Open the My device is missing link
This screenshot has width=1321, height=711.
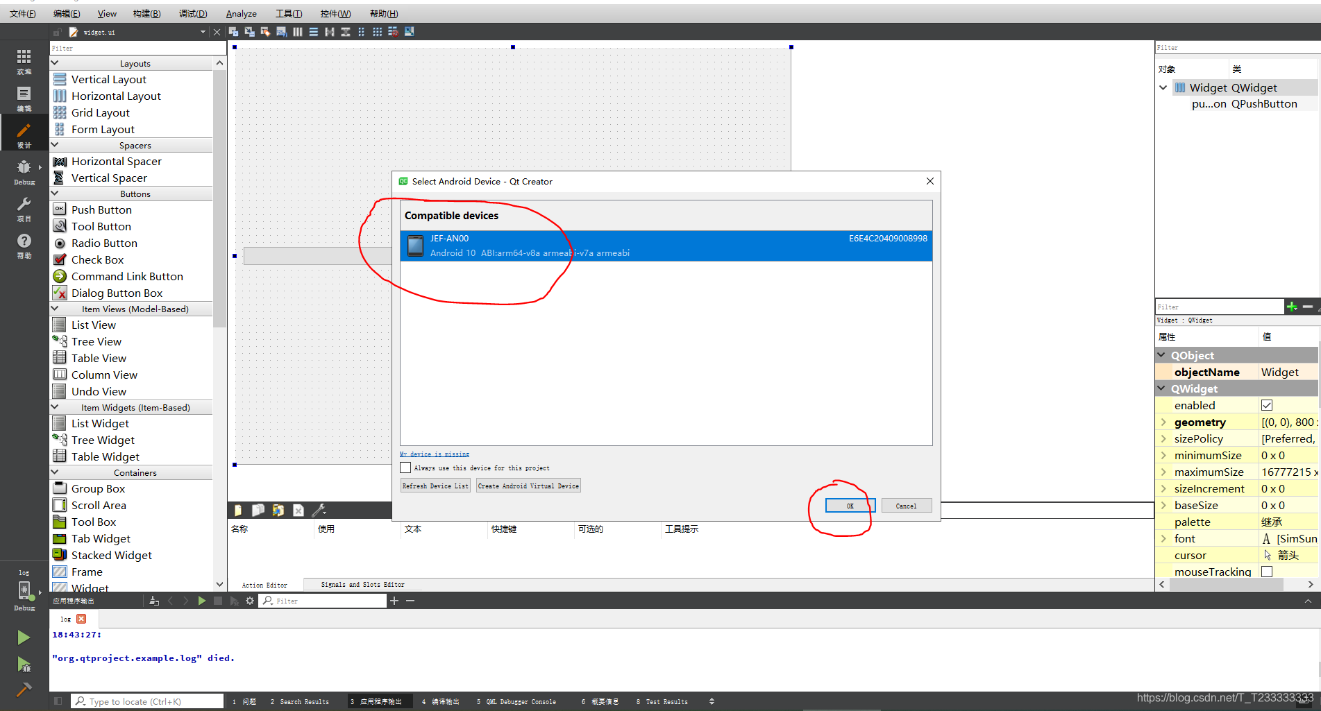pyautogui.click(x=435, y=454)
